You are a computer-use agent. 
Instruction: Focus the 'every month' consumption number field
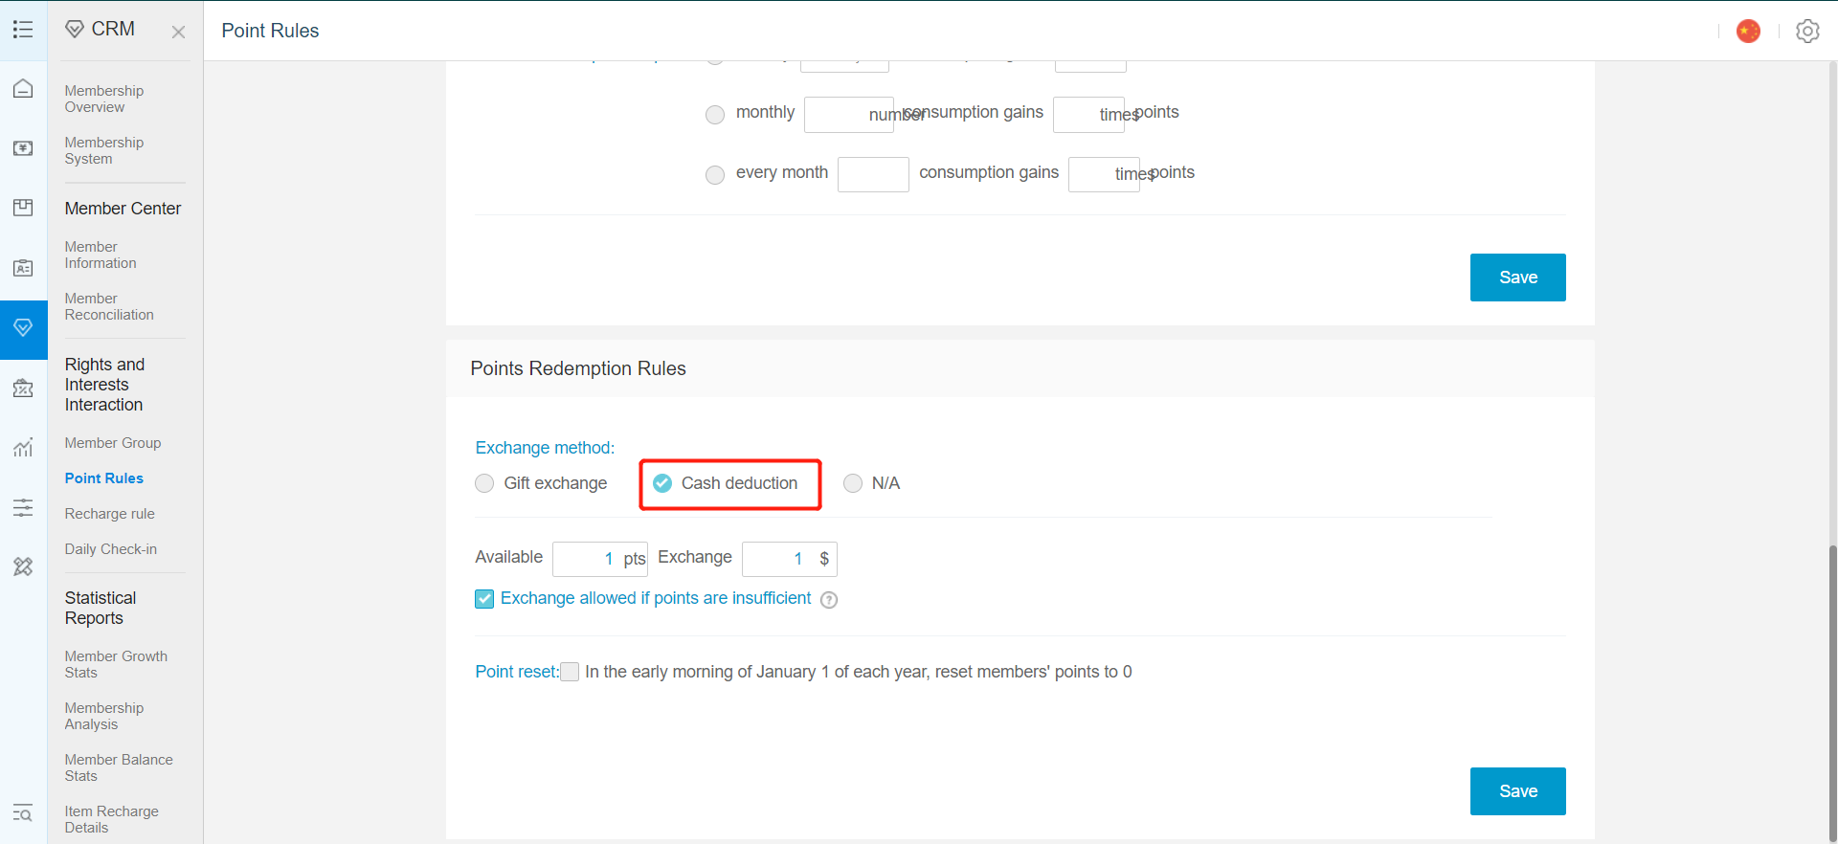tap(873, 175)
